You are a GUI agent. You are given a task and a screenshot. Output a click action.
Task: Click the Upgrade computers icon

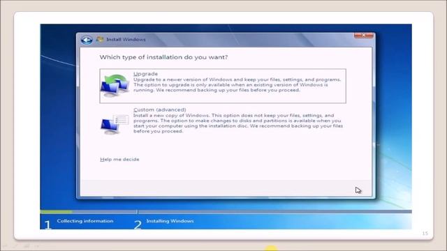[x=115, y=86]
